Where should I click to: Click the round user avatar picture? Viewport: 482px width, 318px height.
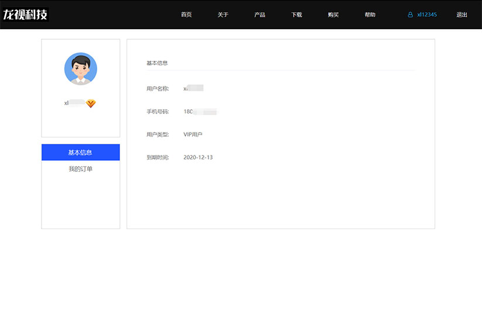(81, 69)
